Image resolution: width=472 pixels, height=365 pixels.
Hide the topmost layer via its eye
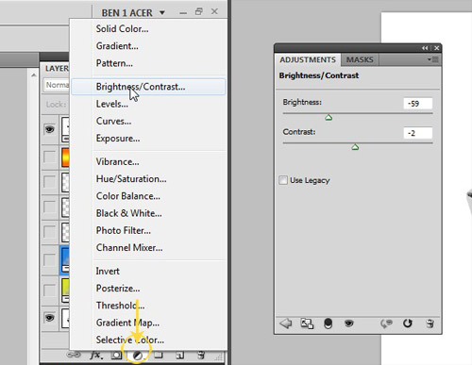50,129
